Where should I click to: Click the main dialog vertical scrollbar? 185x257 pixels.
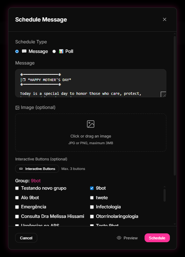click(x=175, y=106)
